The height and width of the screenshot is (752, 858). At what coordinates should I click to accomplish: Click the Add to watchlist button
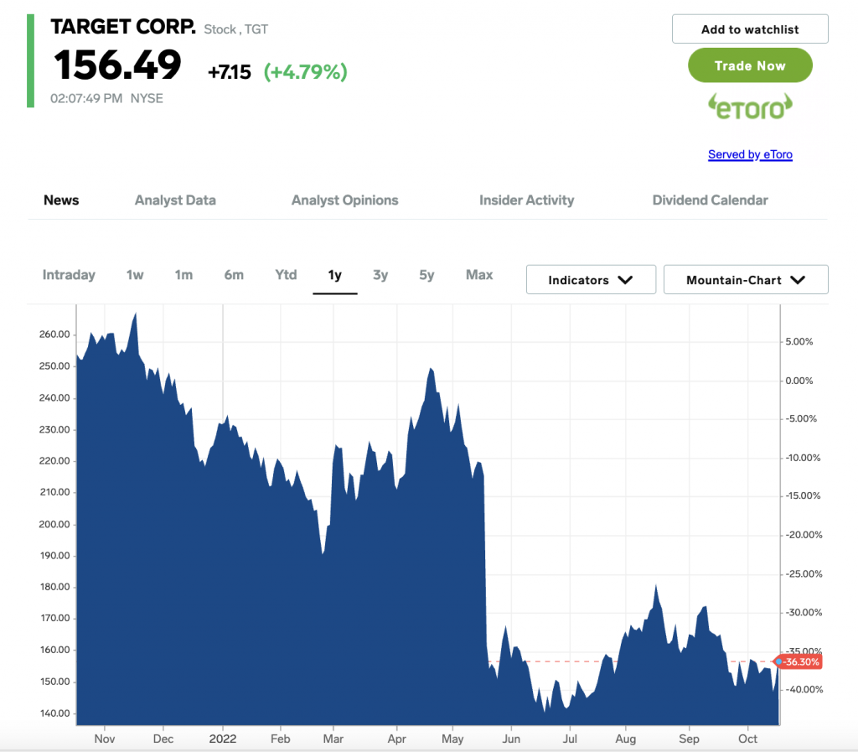point(750,29)
